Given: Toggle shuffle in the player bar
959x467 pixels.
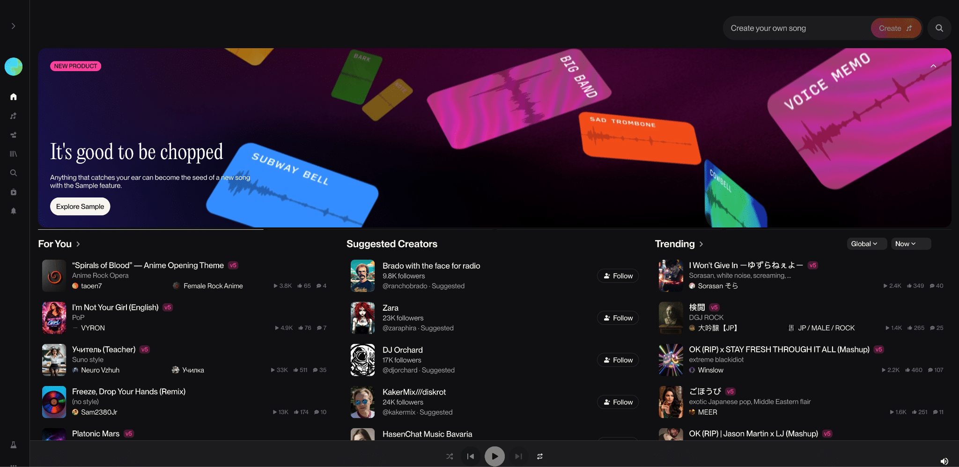Looking at the screenshot, I should click(x=450, y=456).
